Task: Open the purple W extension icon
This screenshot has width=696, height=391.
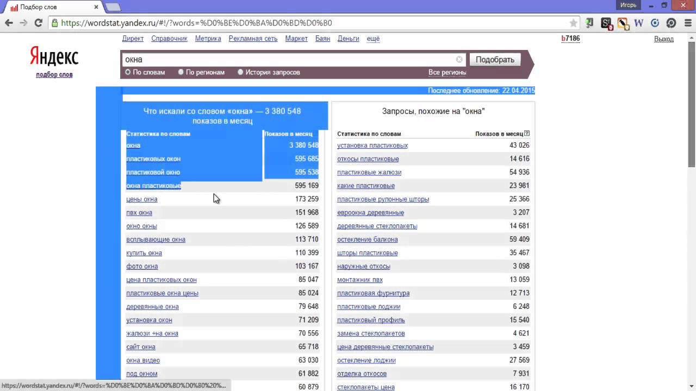Action: 639,23
